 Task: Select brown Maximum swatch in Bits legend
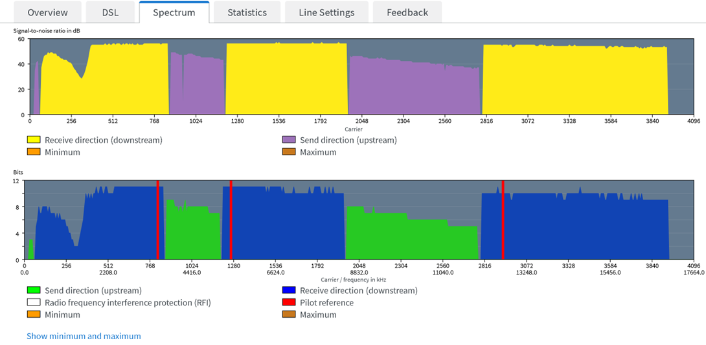click(x=289, y=315)
